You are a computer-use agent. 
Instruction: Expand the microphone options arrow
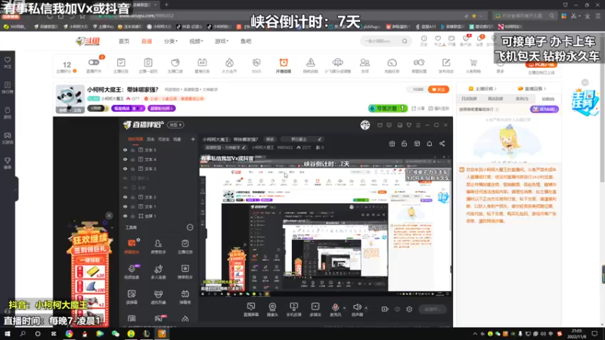coord(344,308)
